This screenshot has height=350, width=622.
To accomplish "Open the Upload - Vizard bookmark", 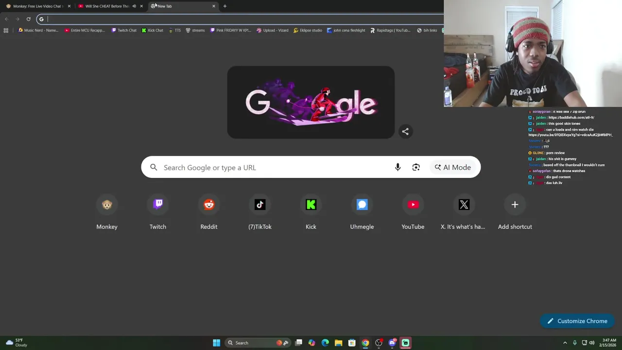I will click(273, 30).
